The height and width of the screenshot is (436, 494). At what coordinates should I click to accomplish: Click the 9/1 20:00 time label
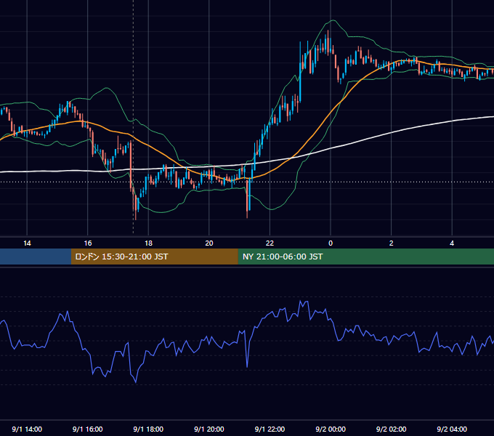click(209, 429)
